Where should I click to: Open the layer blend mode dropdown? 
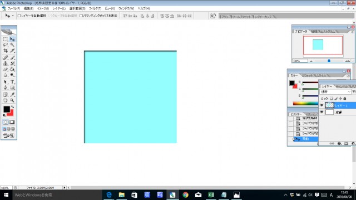click(x=335, y=92)
